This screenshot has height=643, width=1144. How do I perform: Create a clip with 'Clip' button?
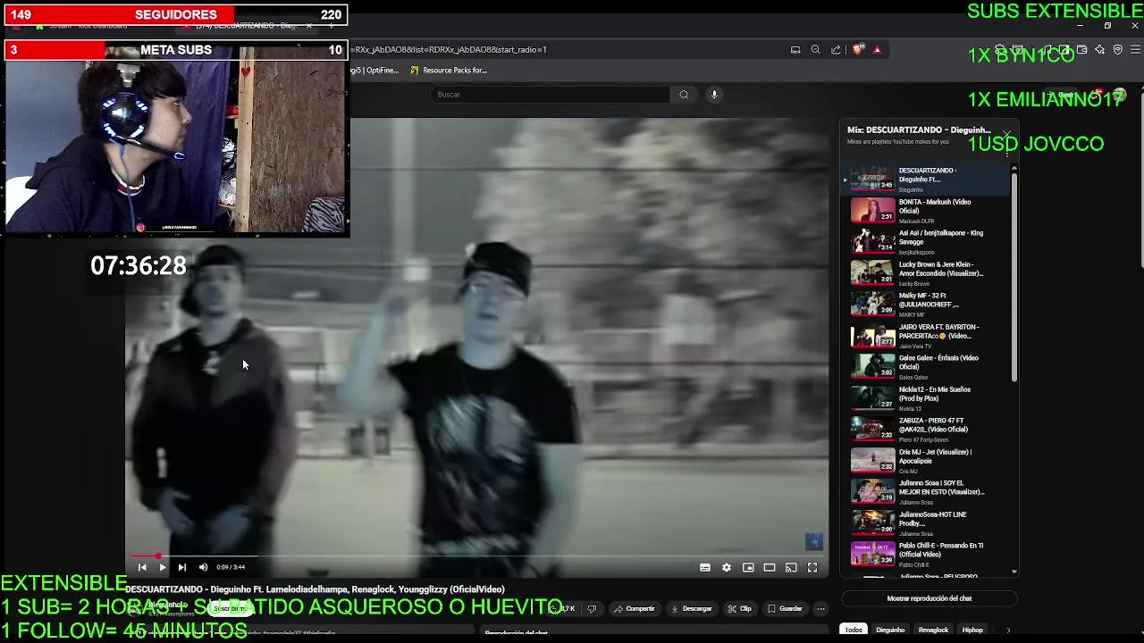pos(739,609)
